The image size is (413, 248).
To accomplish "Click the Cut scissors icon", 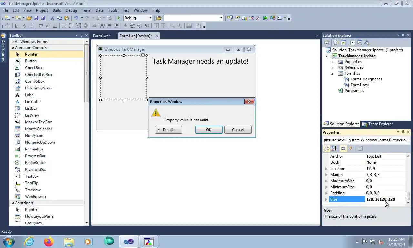I will (x=53, y=18).
